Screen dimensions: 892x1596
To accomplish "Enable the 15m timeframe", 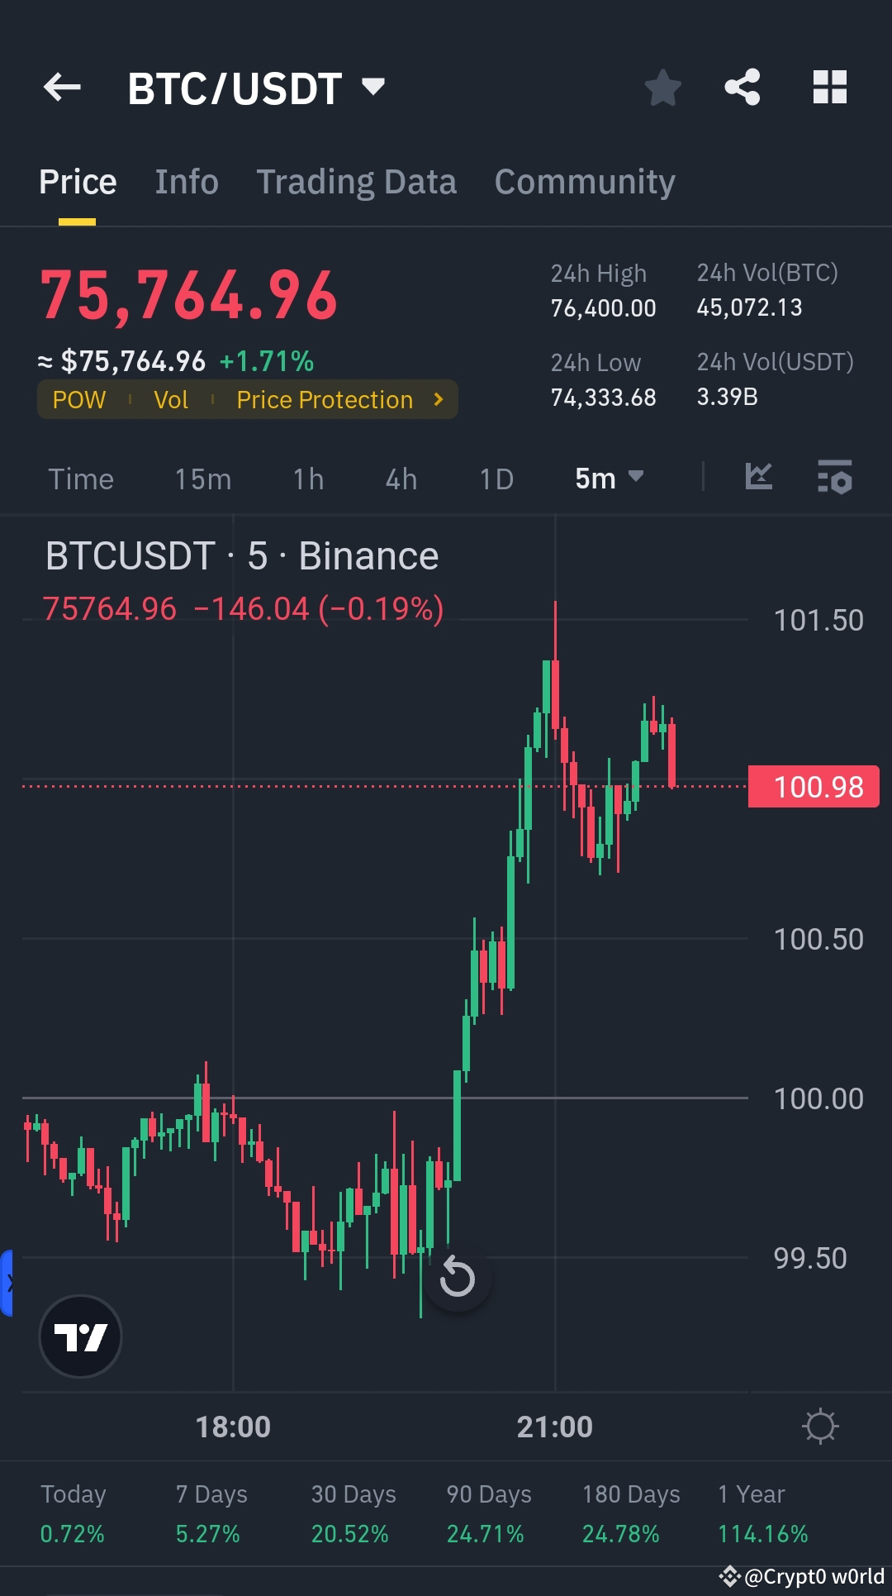I will click(x=202, y=479).
